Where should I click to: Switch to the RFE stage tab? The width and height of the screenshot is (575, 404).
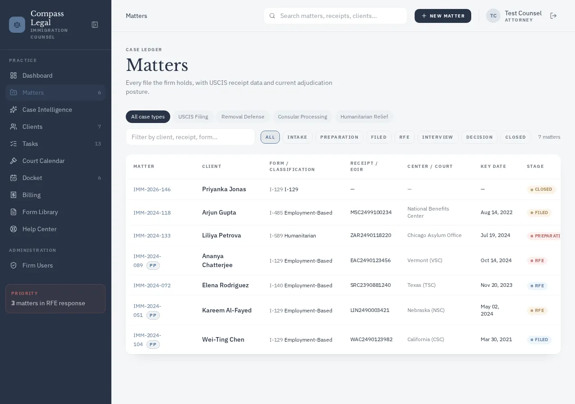(404, 137)
